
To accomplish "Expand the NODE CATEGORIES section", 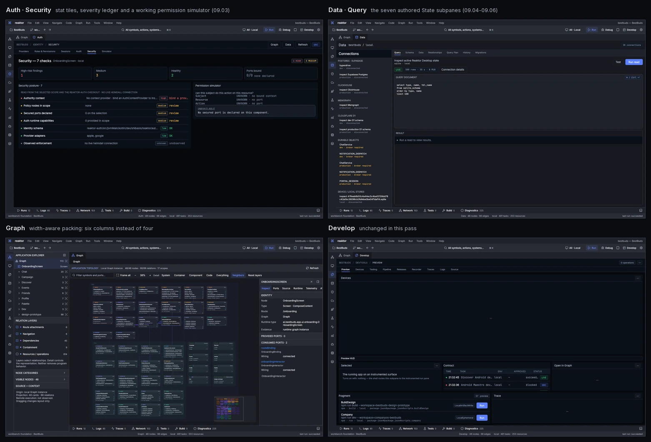I will (41, 373).
